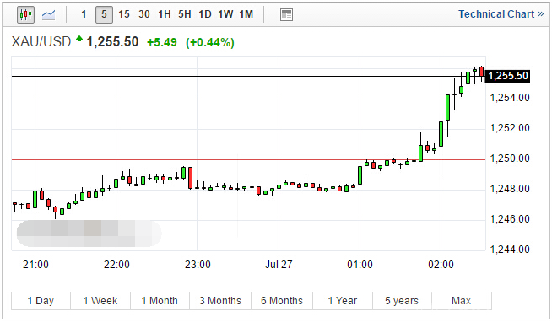Image resolution: width=552 pixels, height=322 pixels.
Task: Click the 02:00 time axis label
Action: pyautogui.click(x=441, y=265)
